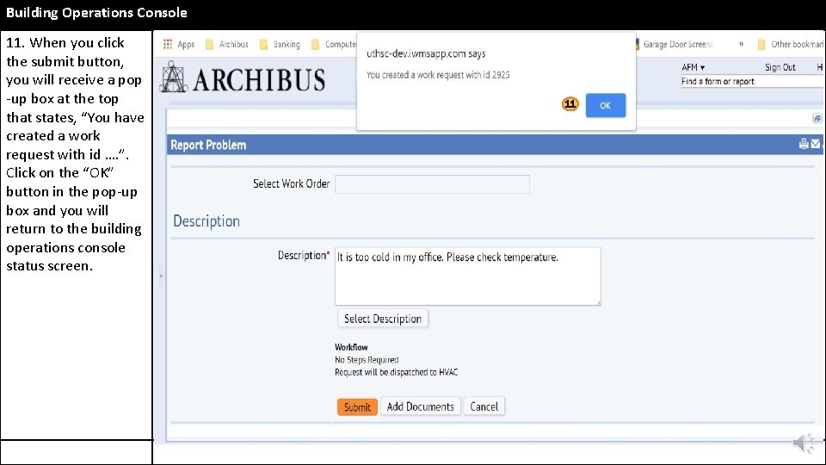Click the 'You created a work request' message
The image size is (826, 465).
point(438,75)
